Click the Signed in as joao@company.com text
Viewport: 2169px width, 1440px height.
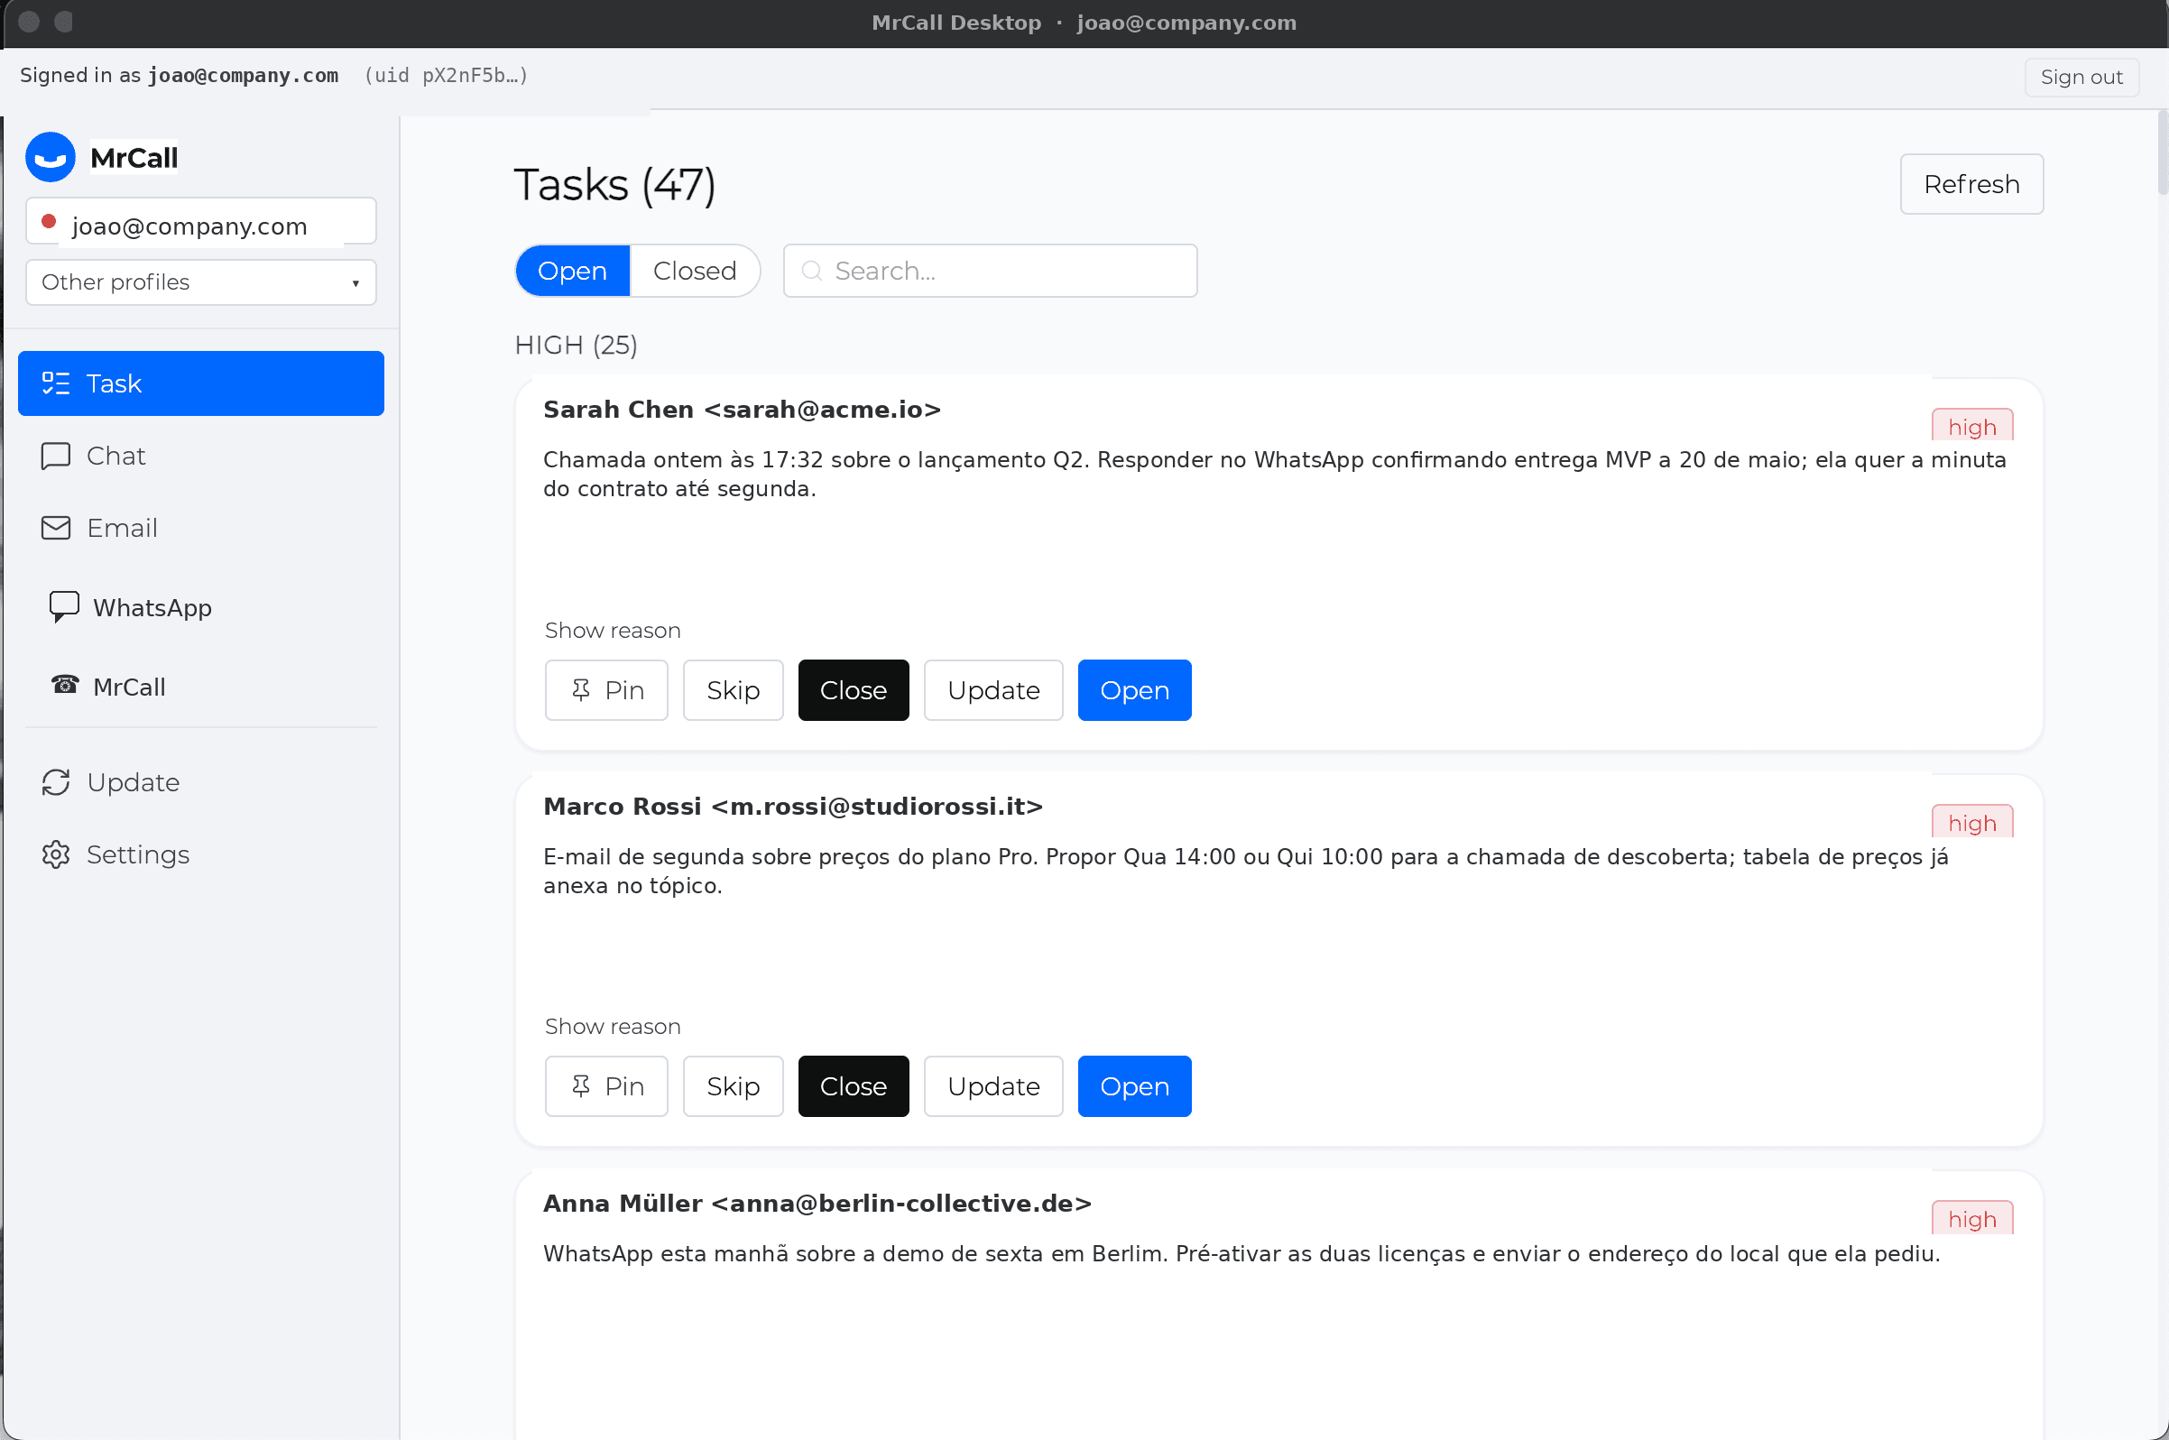[x=179, y=75]
